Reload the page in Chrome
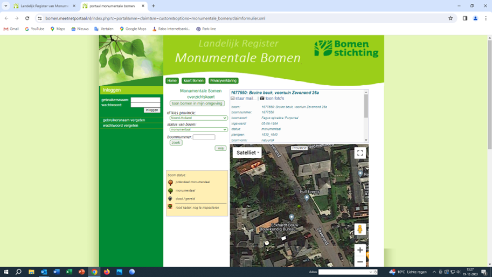The width and height of the screenshot is (492, 277). coord(27,18)
